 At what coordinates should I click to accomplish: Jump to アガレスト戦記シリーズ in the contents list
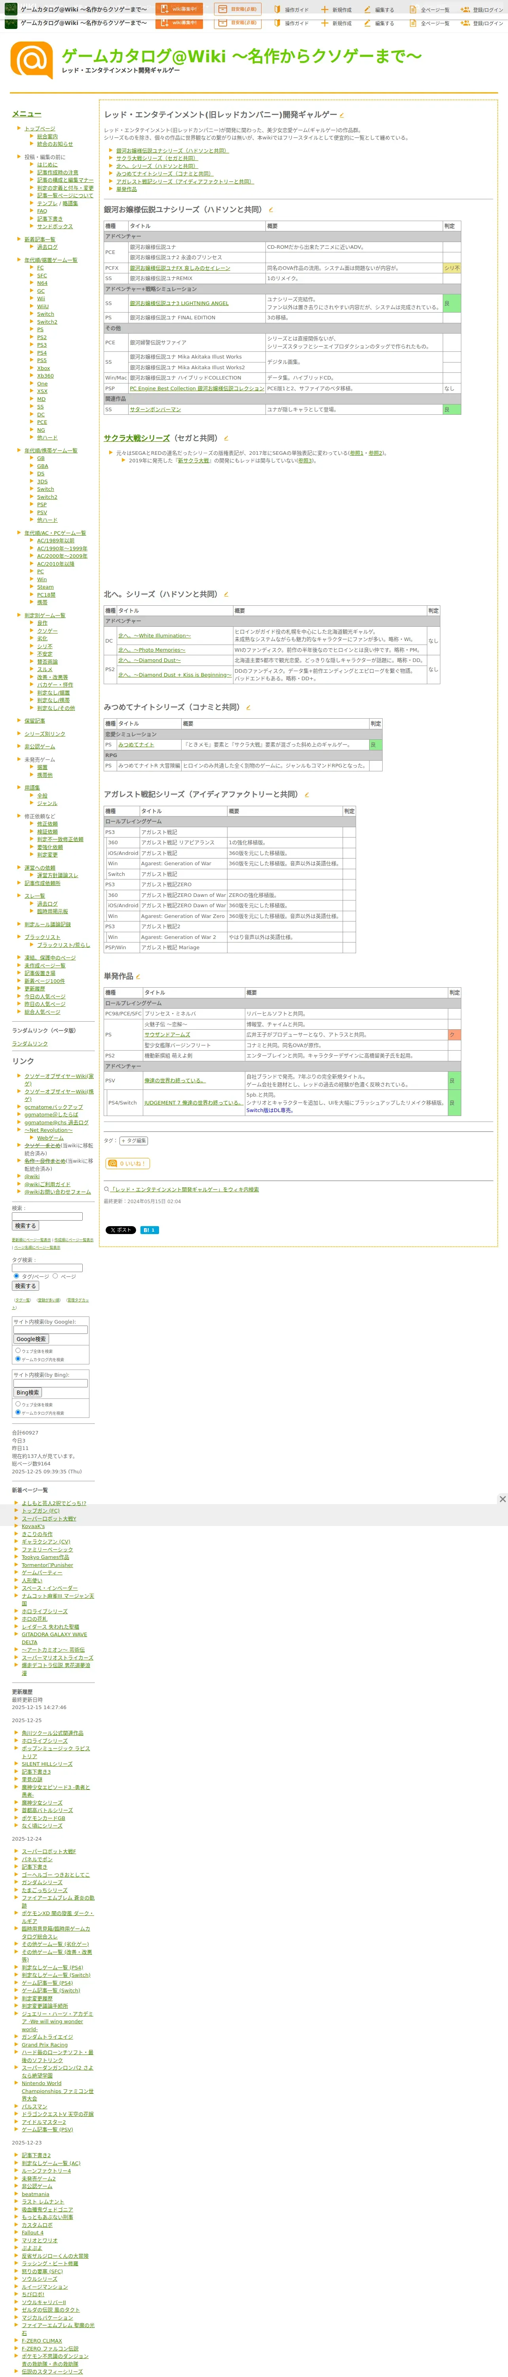(184, 182)
